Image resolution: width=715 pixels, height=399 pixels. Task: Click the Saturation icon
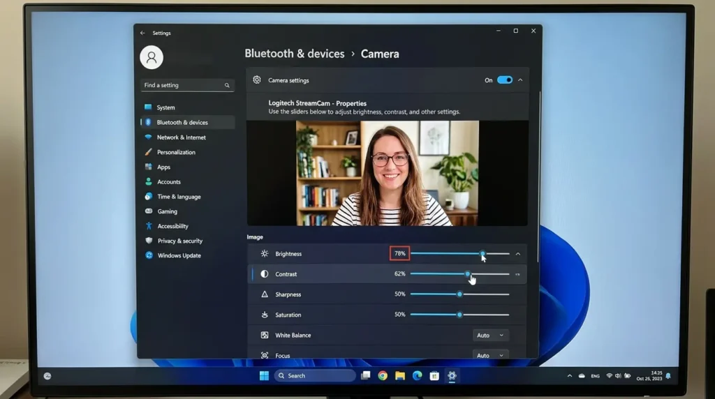coord(265,315)
